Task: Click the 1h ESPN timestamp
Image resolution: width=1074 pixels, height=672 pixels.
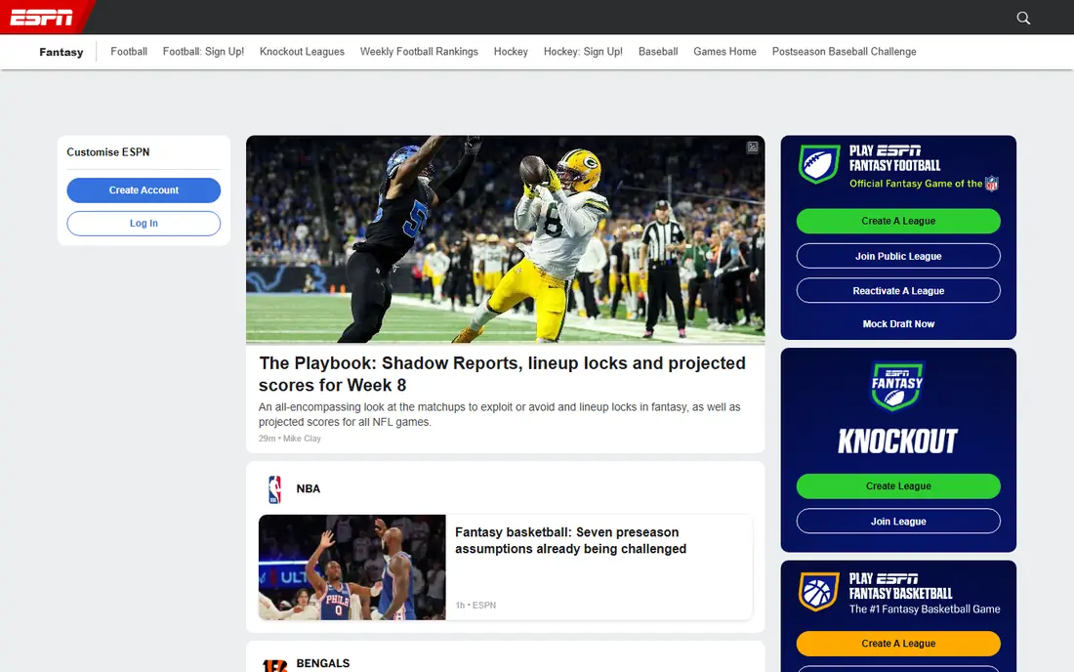Action: [x=475, y=606]
